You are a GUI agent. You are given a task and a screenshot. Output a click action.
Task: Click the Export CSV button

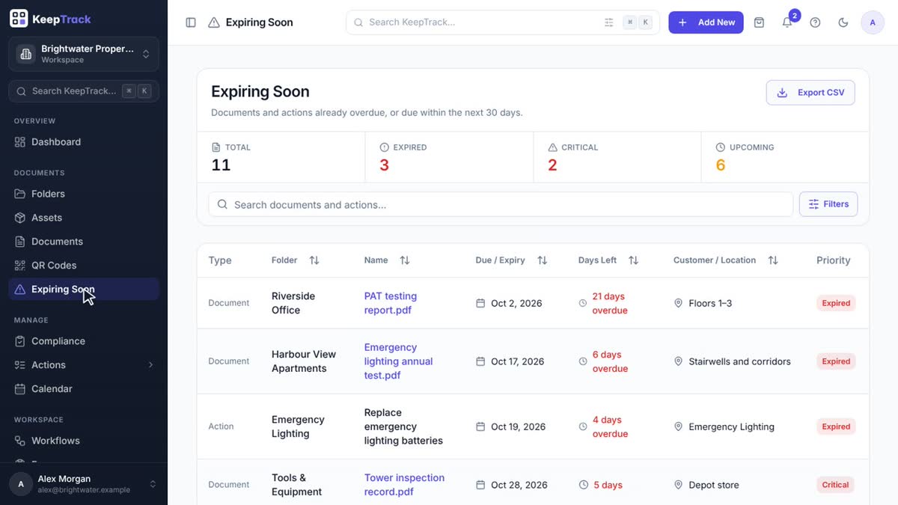point(810,93)
